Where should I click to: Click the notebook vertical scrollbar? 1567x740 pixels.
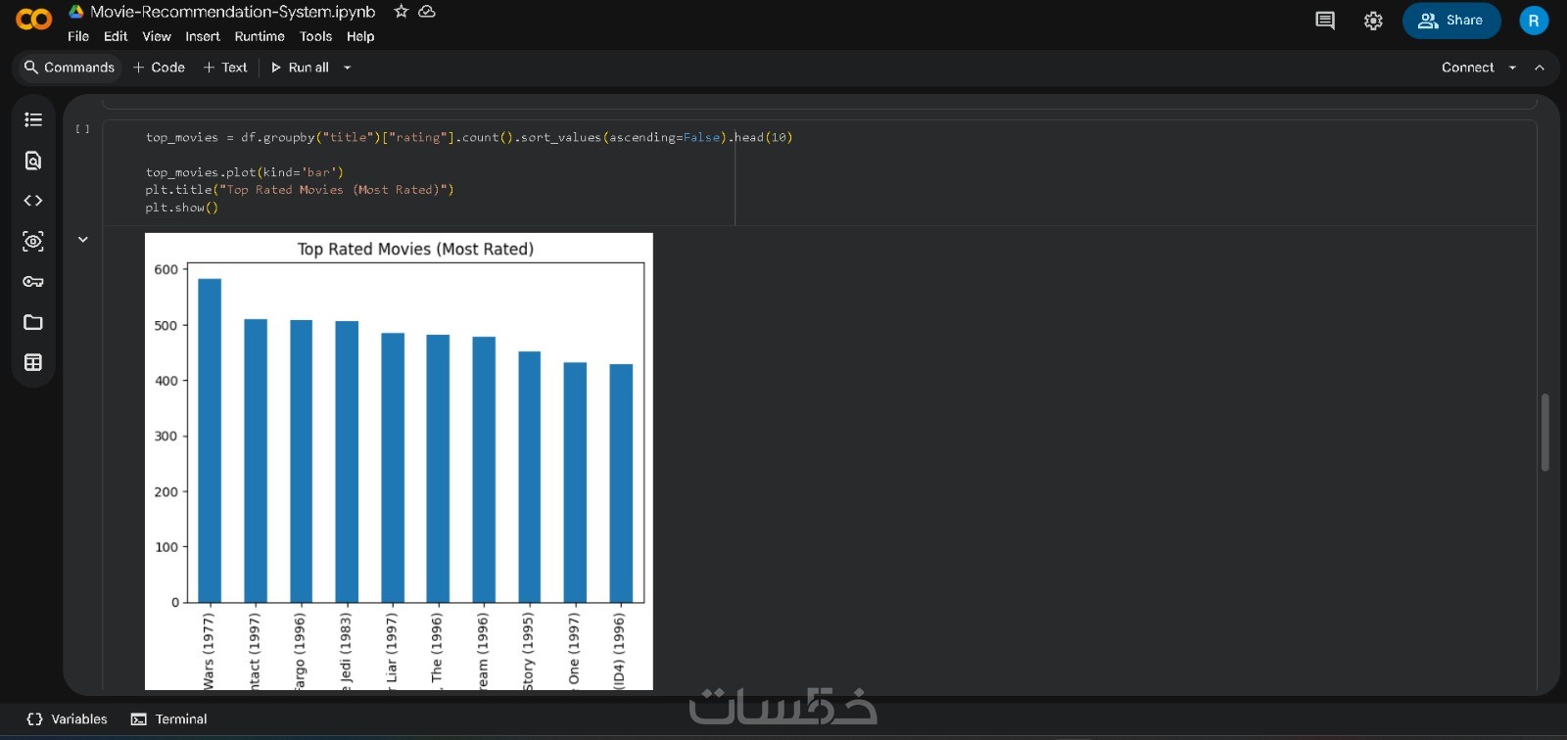pyautogui.click(x=1544, y=433)
